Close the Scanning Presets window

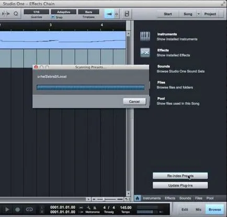pos(36,67)
